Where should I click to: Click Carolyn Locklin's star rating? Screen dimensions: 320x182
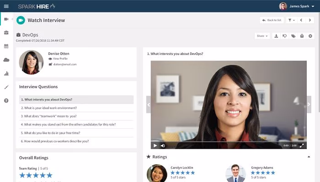click(x=183, y=172)
